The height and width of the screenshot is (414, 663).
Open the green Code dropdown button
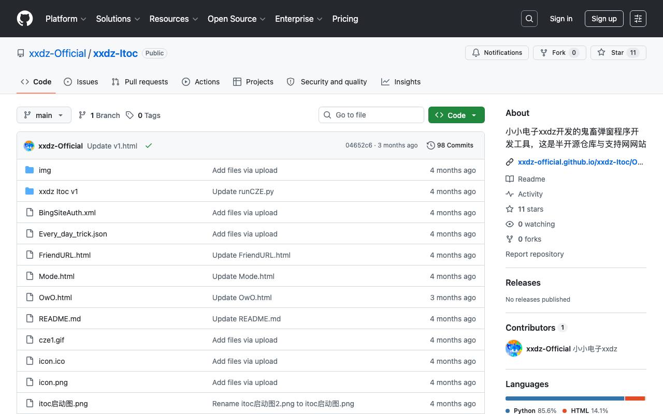click(456, 115)
